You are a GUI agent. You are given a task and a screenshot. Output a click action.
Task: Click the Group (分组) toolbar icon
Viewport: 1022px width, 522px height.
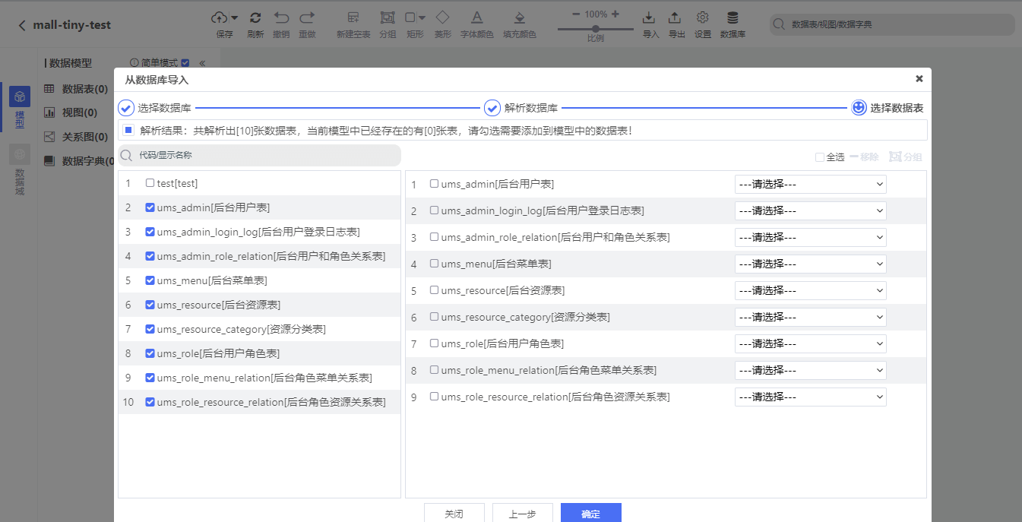click(388, 17)
